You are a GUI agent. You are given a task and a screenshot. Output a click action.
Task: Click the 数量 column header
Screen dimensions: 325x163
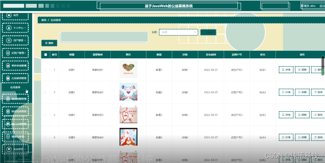tap(159, 55)
